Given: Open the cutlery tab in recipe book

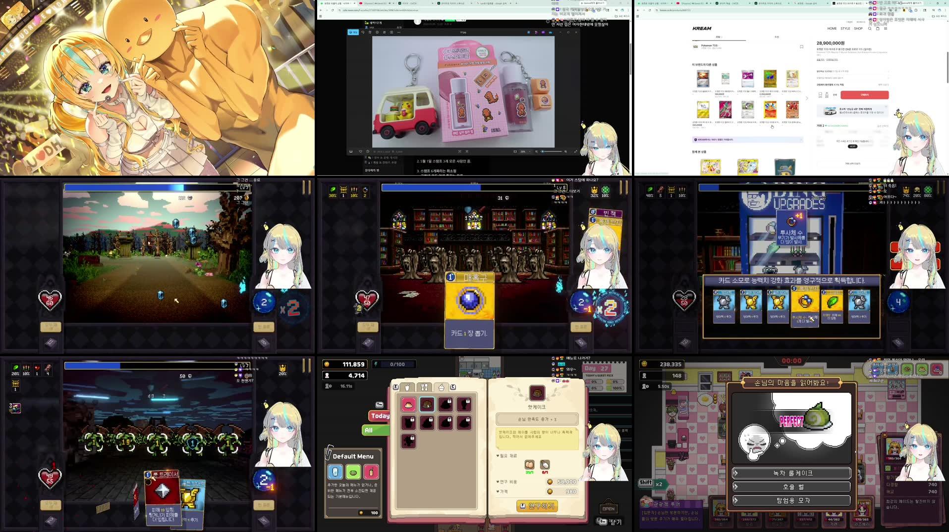Looking at the screenshot, I should [424, 387].
